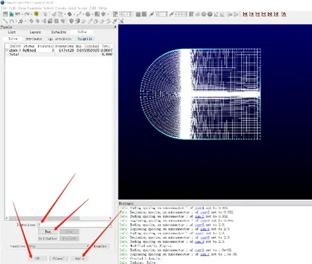This screenshot has width=312, height=264.
Task: Open the Edit menu
Action: click(12, 8)
